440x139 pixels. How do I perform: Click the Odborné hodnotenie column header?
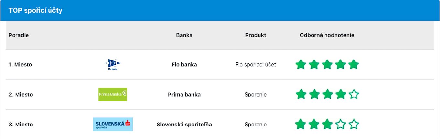(327, 35)
